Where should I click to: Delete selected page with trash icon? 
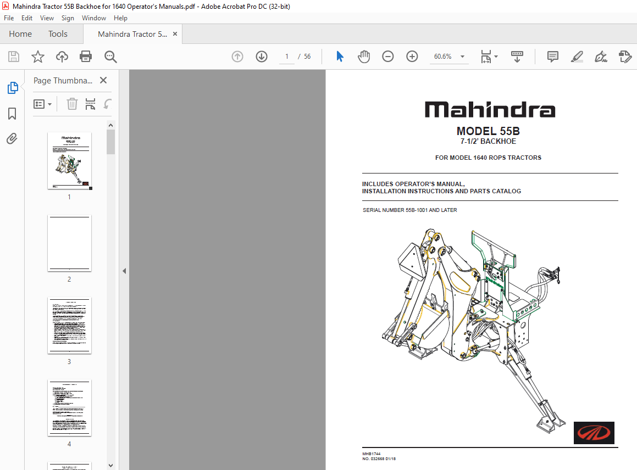point(72,104)
